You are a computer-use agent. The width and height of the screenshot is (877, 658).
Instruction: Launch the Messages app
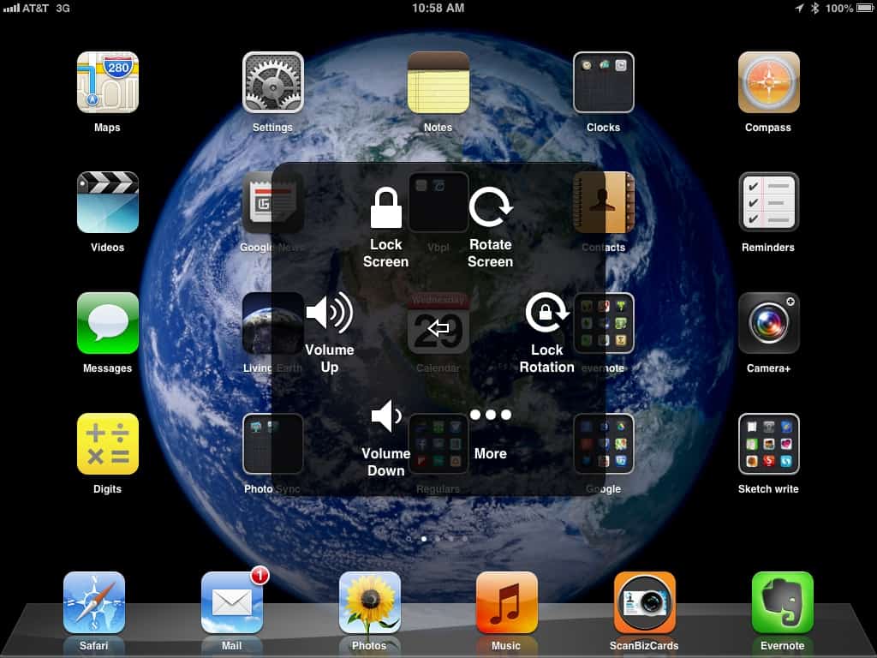pos(107,323)
